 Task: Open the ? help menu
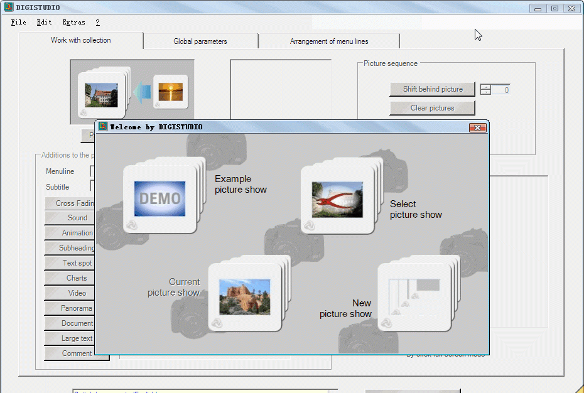coord(97,23)
